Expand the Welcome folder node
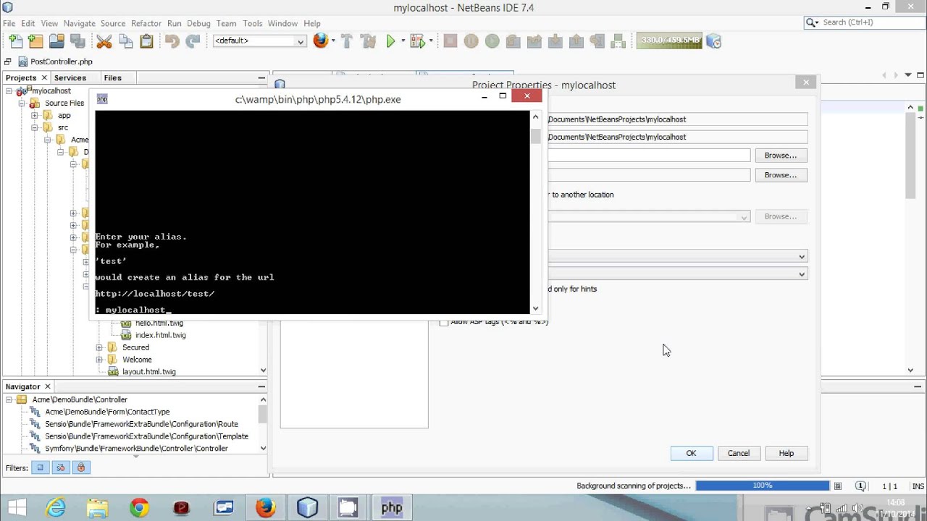The height and width of the screenshot is (521, 927). [99, 360]
